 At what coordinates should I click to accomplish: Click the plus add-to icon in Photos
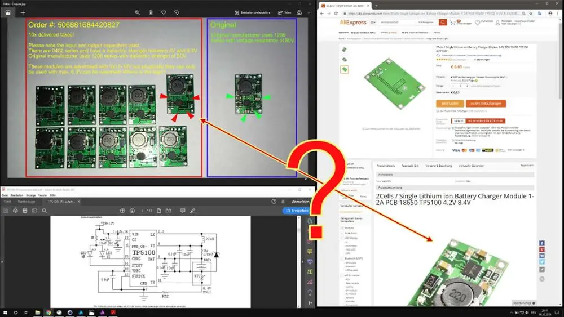click(23, 12)
